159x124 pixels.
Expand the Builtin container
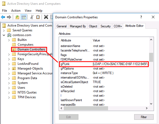pyautogui.click(x=9, y=40)
